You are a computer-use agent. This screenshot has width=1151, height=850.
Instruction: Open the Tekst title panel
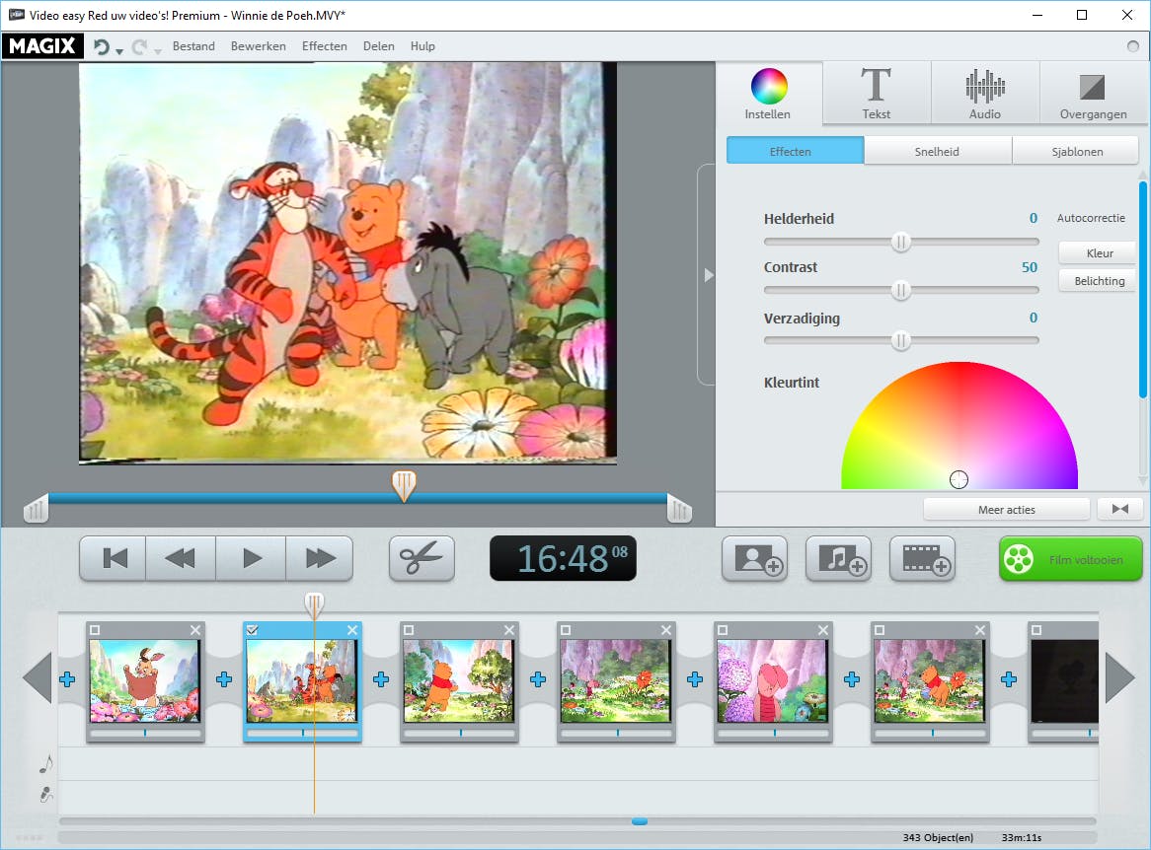click(x=877, y=93)
